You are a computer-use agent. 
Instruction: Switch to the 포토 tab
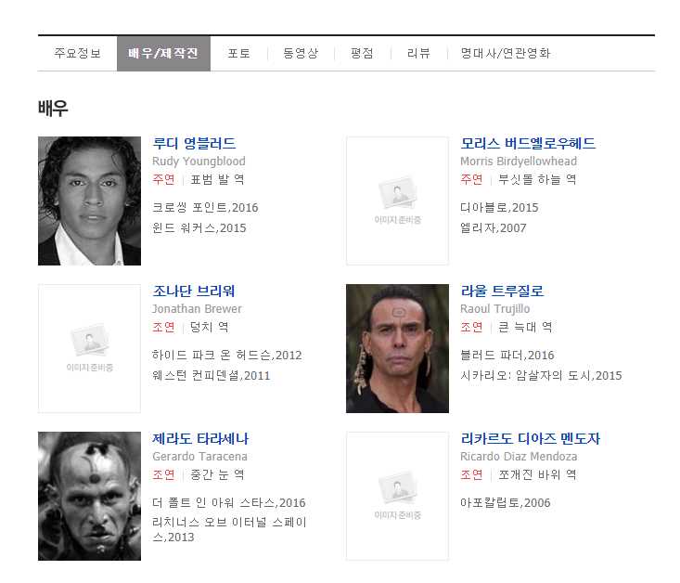pos(239,54)
